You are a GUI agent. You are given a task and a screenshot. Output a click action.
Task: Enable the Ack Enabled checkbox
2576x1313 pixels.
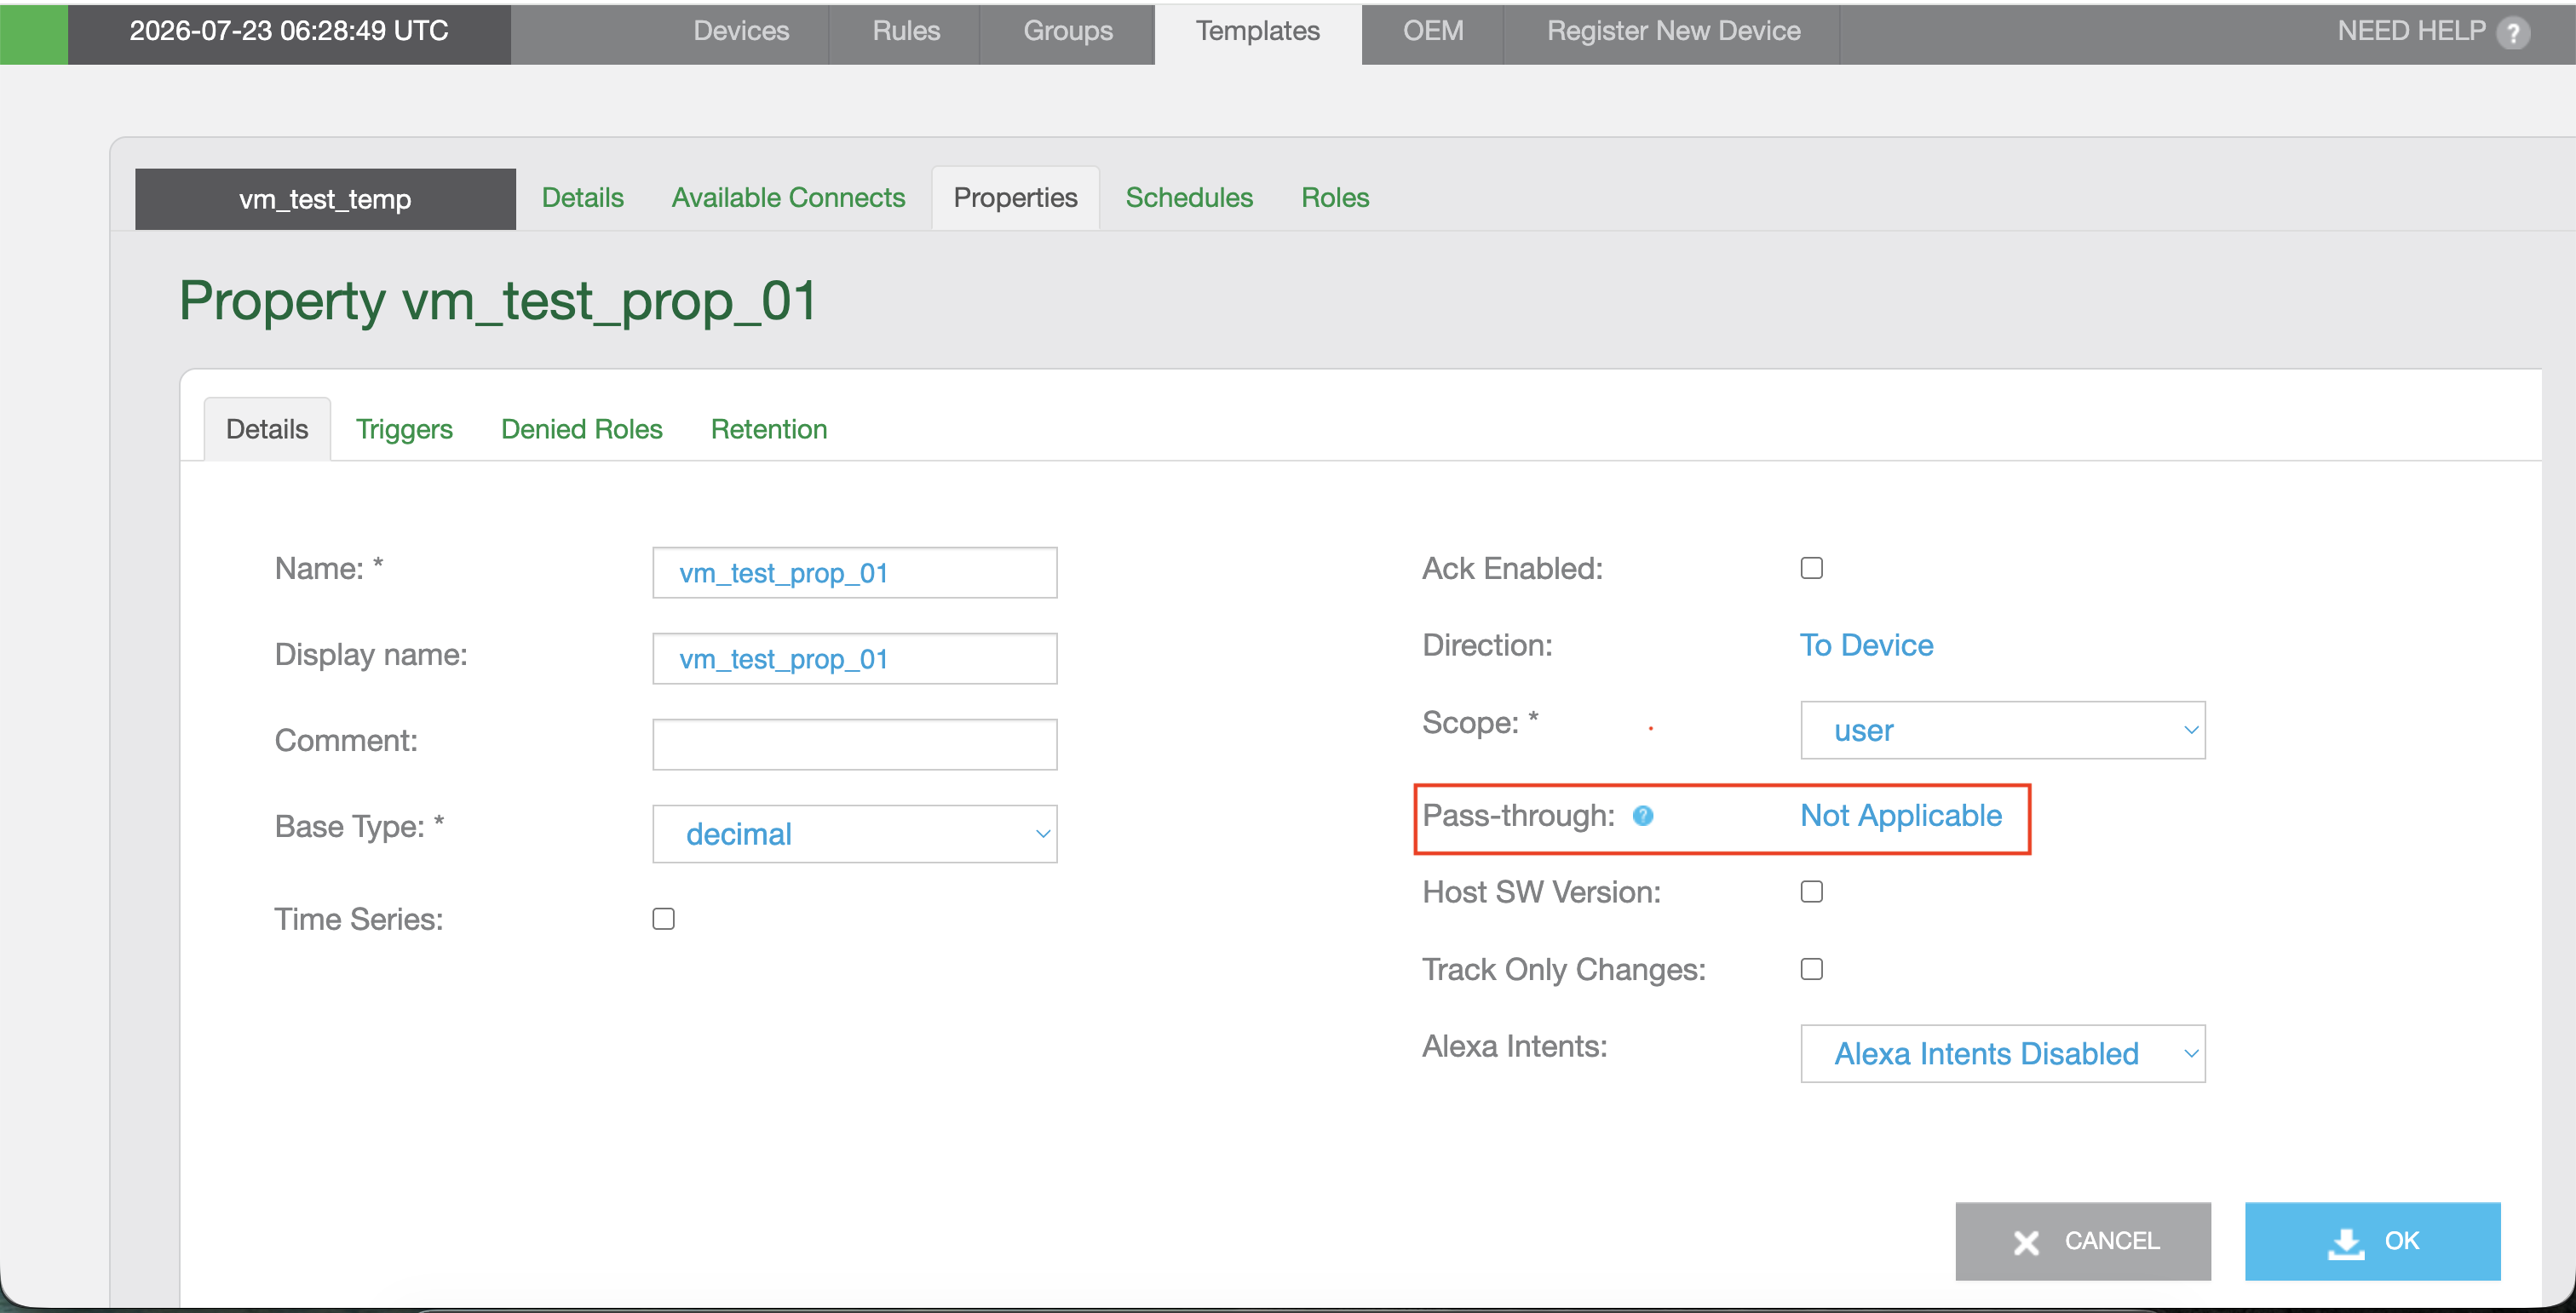(1811, 569)
